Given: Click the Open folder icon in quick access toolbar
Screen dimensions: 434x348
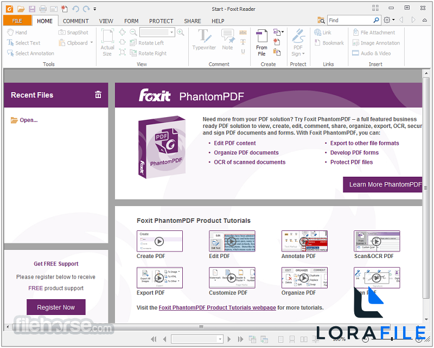Looking at the screenshot, I should click(x=21, y=9).
